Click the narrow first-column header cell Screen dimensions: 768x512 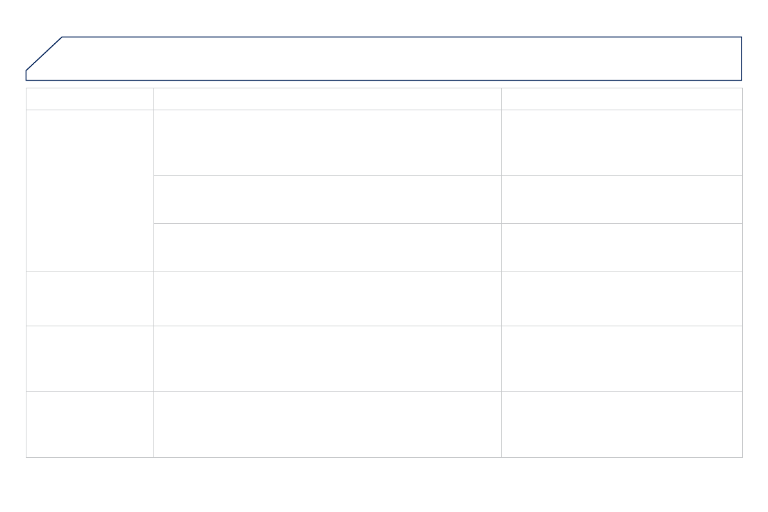coord(90,99)
